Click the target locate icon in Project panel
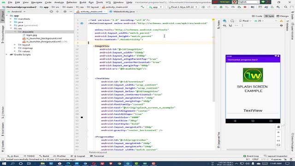The height and width of the screenshot is (166, 295). pyautogui.click(x=51, y=12)
